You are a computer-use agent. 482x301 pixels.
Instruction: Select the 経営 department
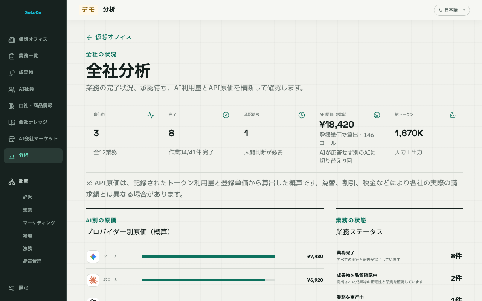[27, 198]
